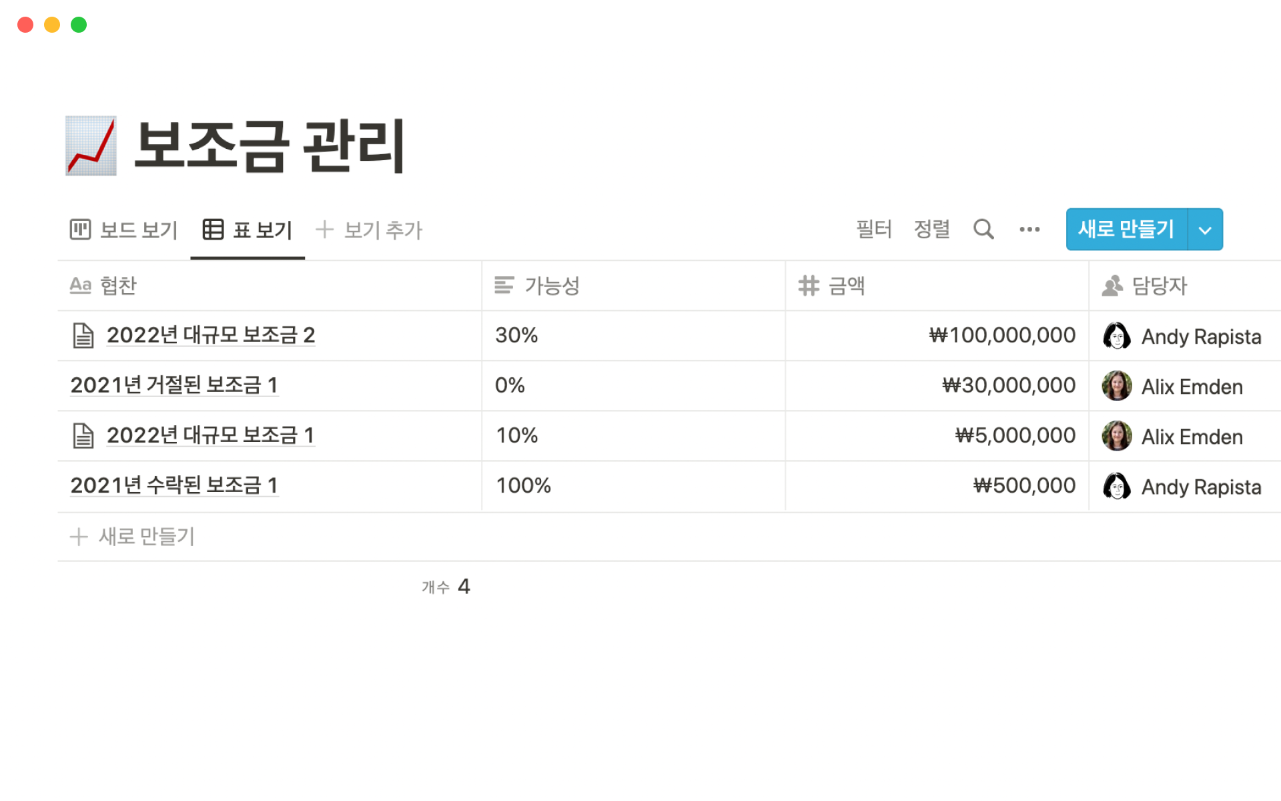Image resolution: width=1281 pixels, height=801 pixels.
Task: Click the chart emoji page icon
Action: pyautogui.click(x=91, y=146)
